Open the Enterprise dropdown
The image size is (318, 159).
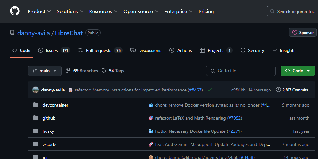(x=179, y=11)
